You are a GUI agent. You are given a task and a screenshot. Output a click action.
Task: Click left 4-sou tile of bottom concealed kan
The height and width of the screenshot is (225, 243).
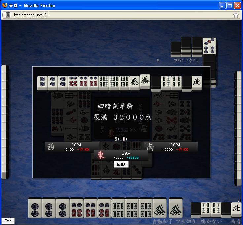(x=206, y=210)
